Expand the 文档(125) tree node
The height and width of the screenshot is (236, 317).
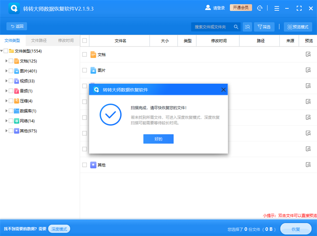[x=6, y=61]
